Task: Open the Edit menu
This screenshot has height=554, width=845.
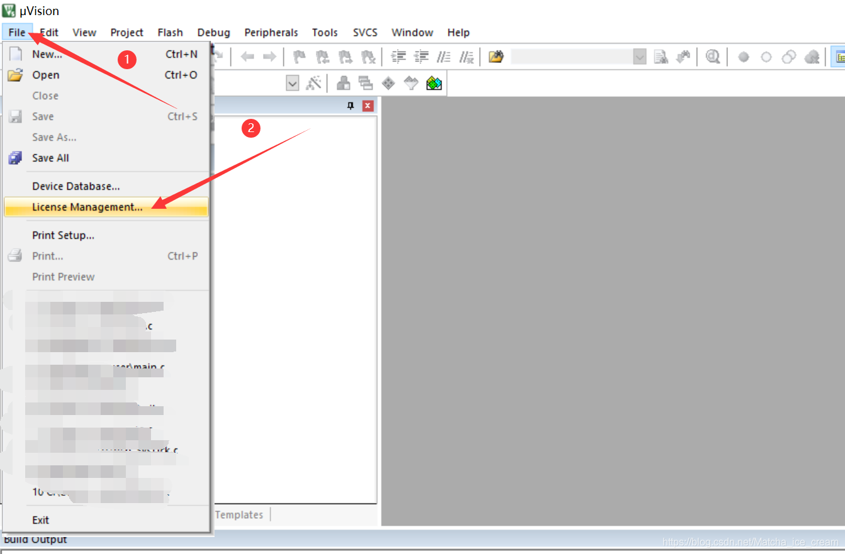Action: [x=49, y=32]
